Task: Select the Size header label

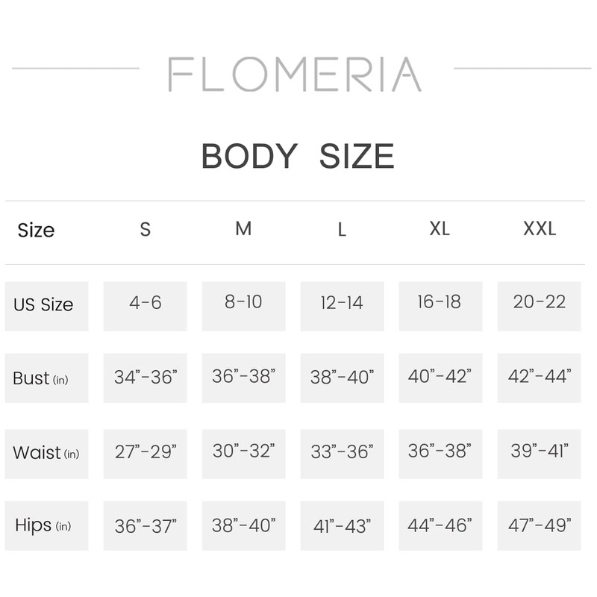Action: (x=36, y=230)
